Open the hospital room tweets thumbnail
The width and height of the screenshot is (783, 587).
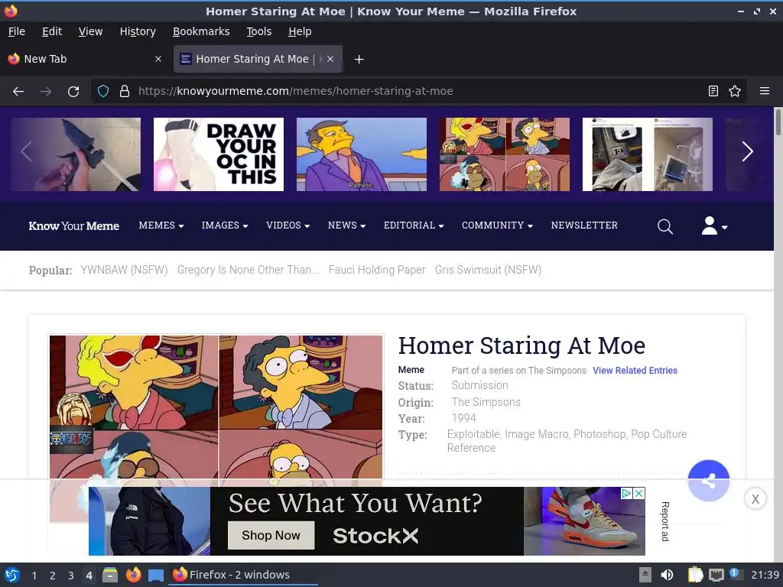tap(647, 154)
